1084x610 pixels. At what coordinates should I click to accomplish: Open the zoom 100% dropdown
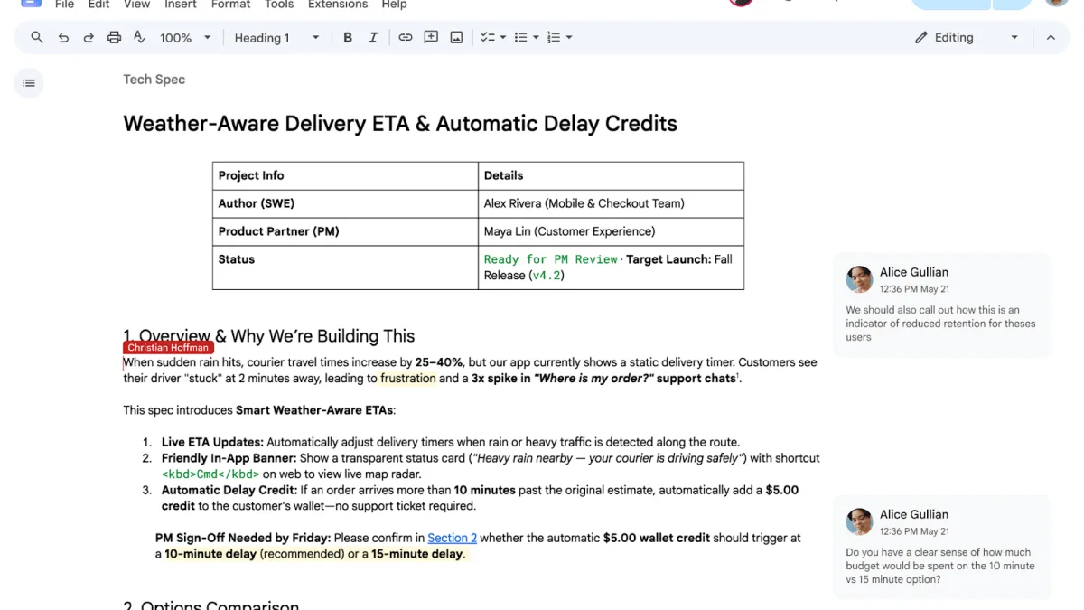[185, 37]
